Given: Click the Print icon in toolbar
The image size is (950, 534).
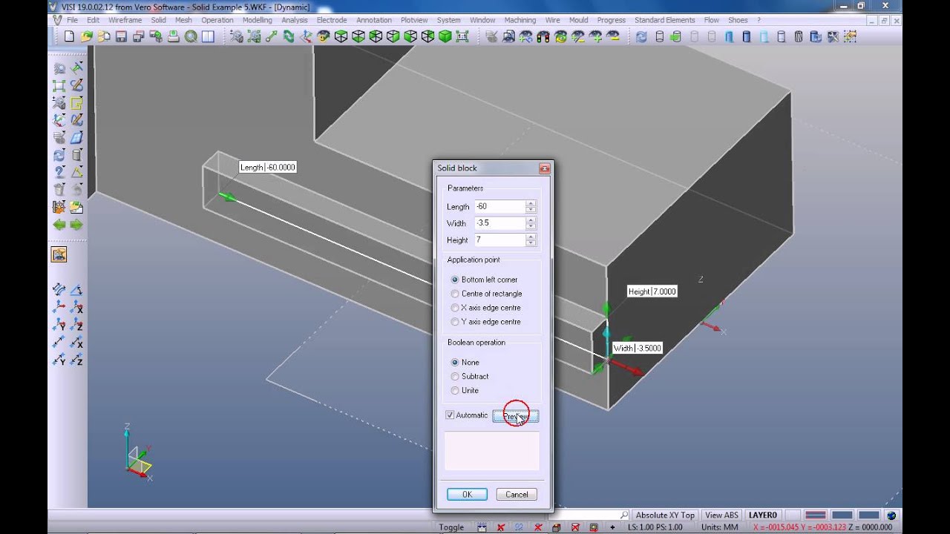Looking at the screenshot, I should coord(173,36).
